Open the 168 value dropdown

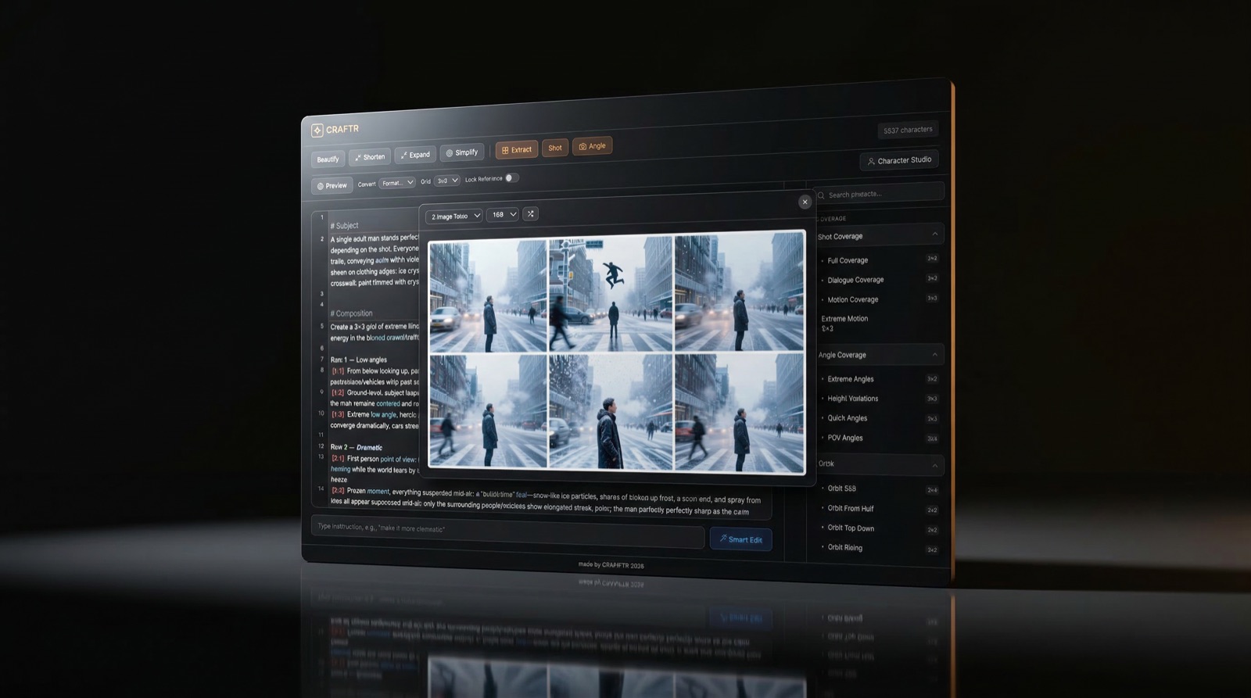pyautogui.click(x=503, y=214)
